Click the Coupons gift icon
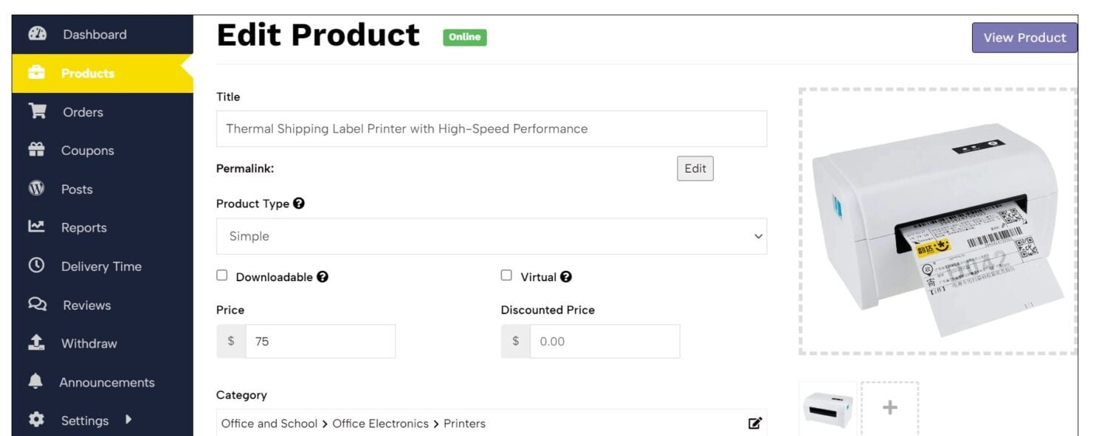 pyautogui.click(x=36, y=150)
